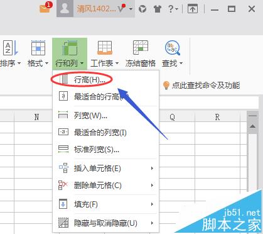Click the split bar above scrollbar

(252, 116)
